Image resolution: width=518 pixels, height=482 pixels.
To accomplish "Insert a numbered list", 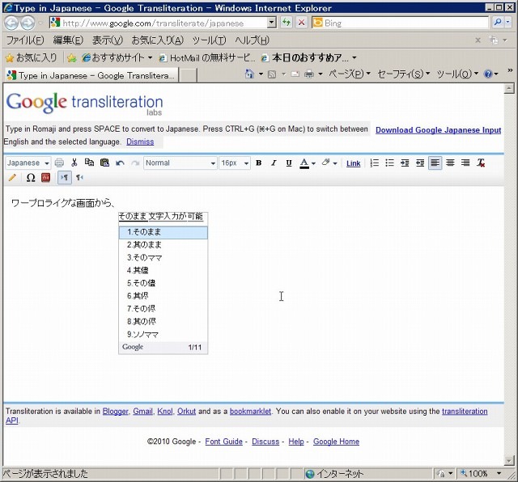I will coord(374,163).
